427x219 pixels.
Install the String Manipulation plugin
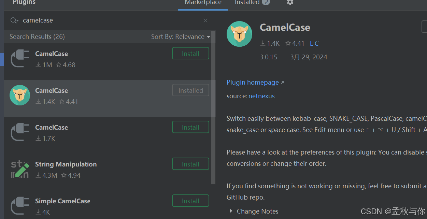[190, 164]
